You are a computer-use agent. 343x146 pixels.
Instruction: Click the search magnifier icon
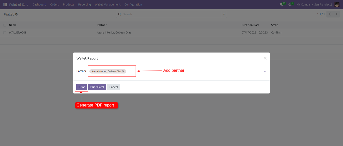120,14
